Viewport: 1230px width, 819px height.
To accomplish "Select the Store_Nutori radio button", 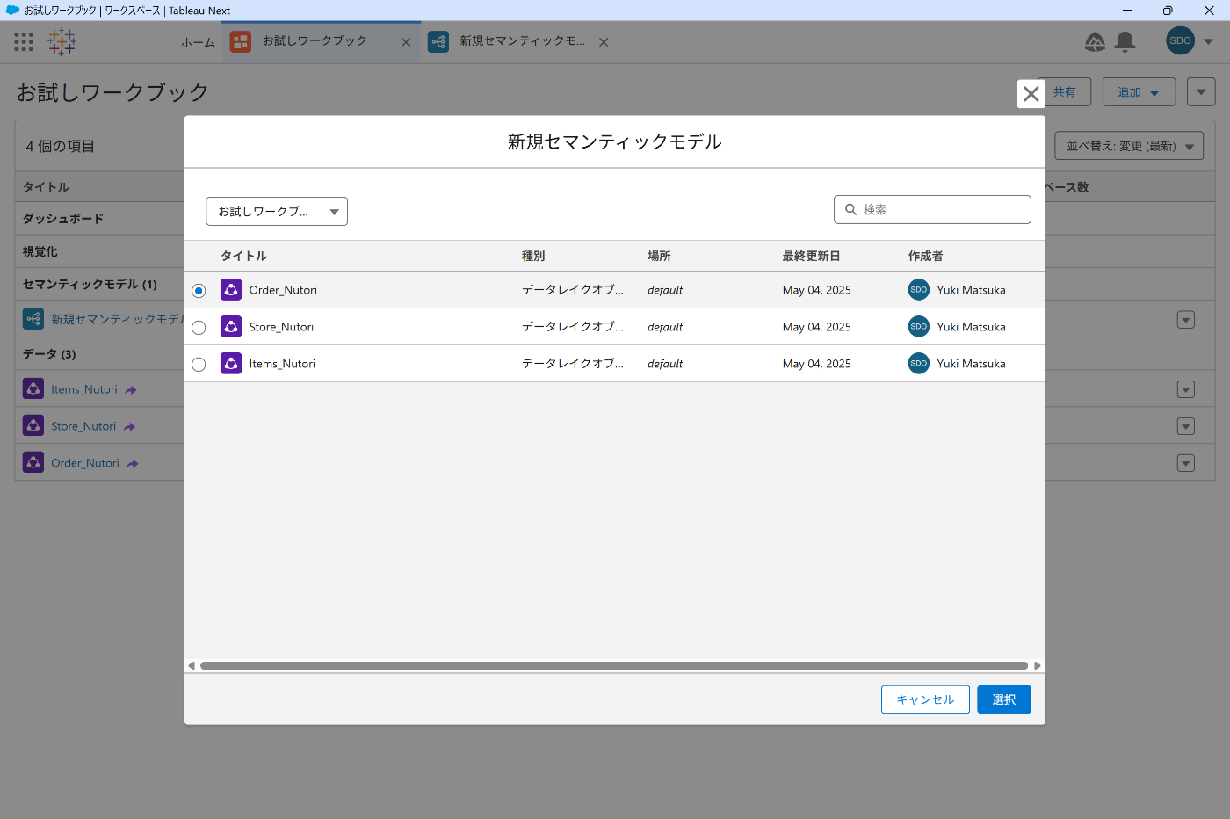I will click(x=199, y=327).
